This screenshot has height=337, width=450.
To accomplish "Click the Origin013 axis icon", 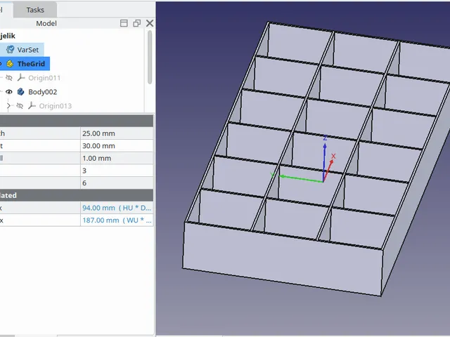I will pos(32,106).
